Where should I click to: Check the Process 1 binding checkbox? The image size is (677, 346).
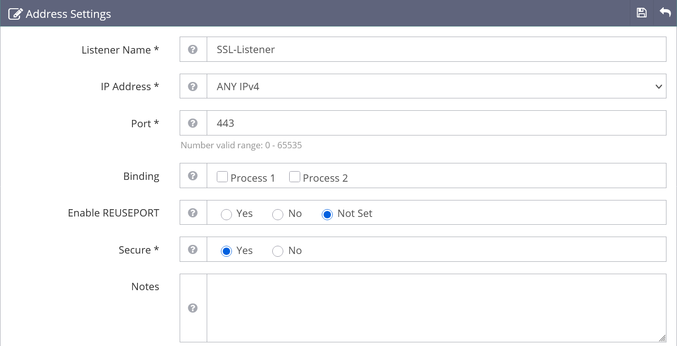pyautogui.click(x=222, y=177)
